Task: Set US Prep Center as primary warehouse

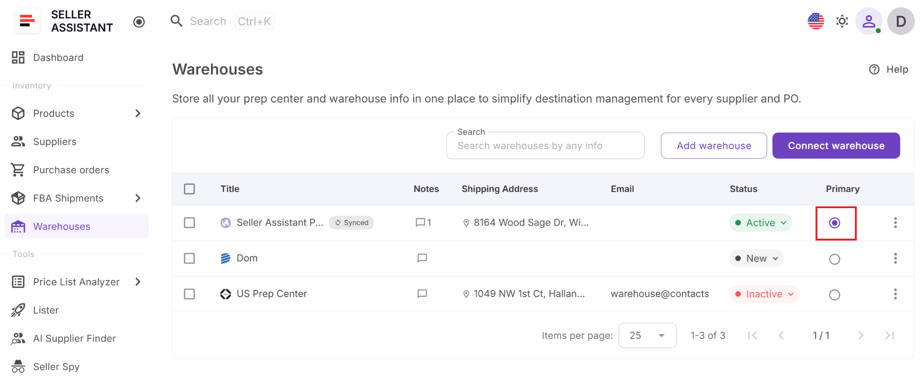Action: 835,295
